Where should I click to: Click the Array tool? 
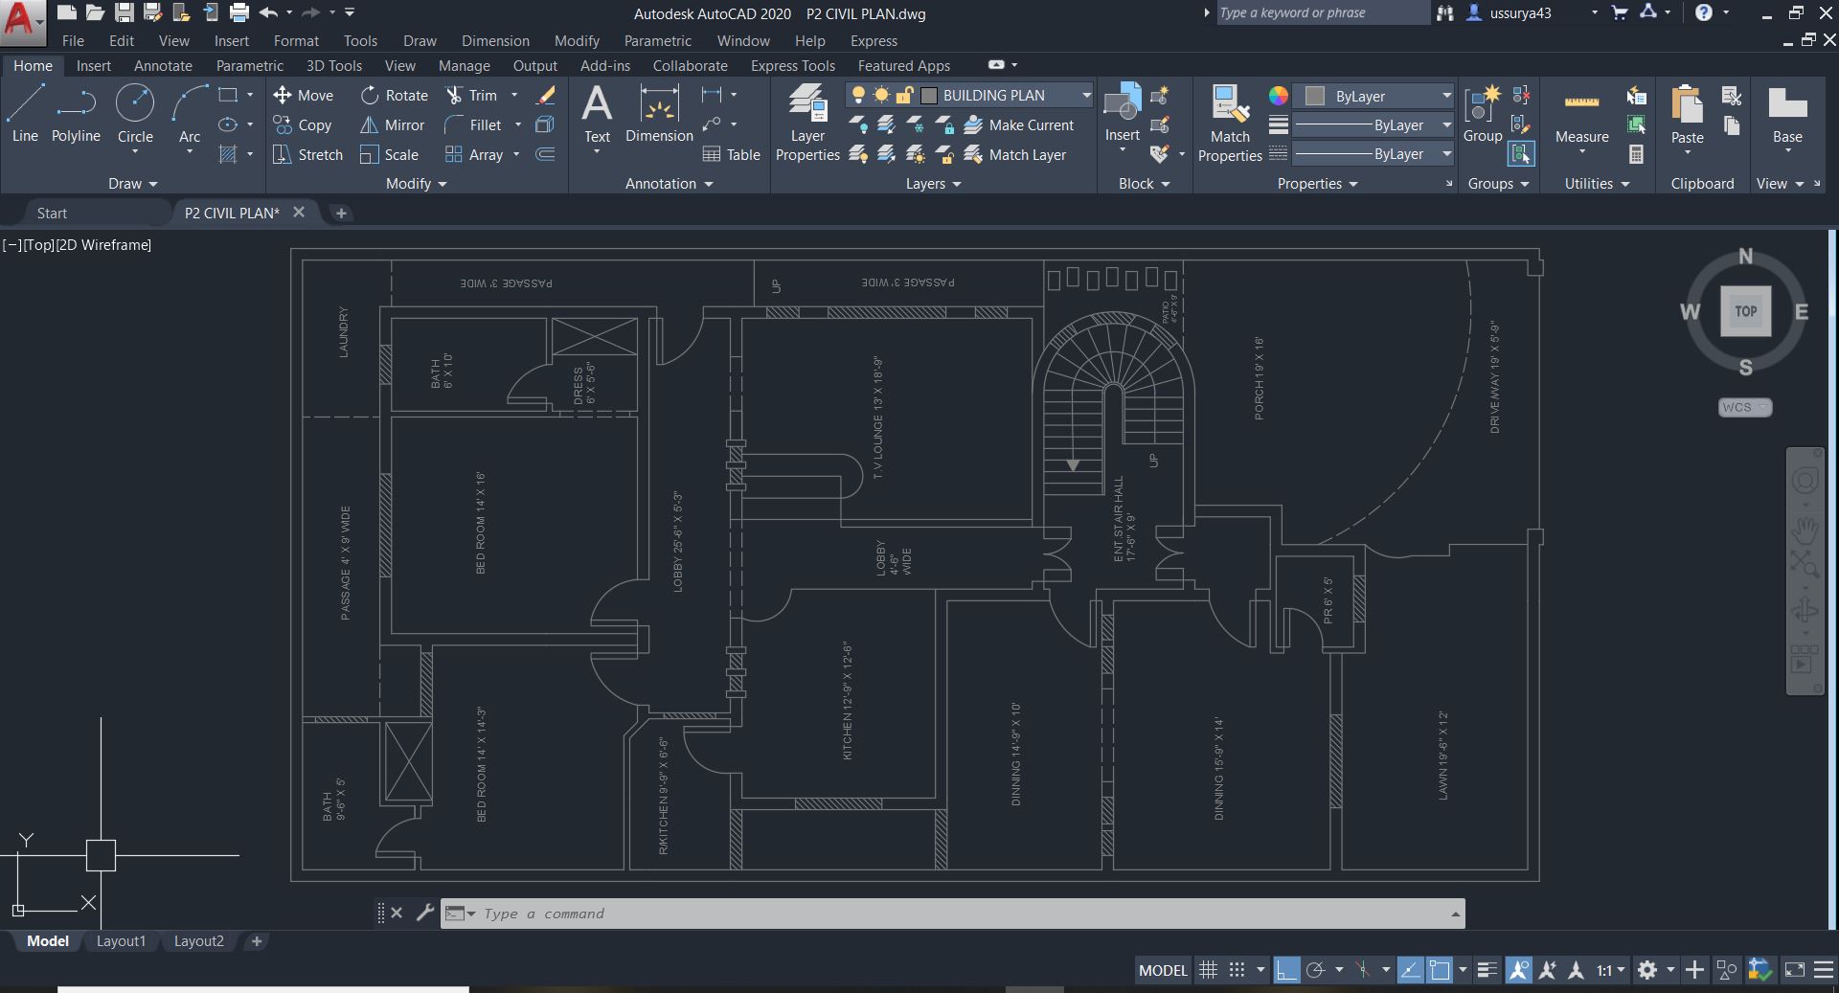click(x=474, y=154)
